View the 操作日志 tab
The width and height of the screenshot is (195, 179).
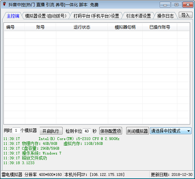click(x=165, y=16)
